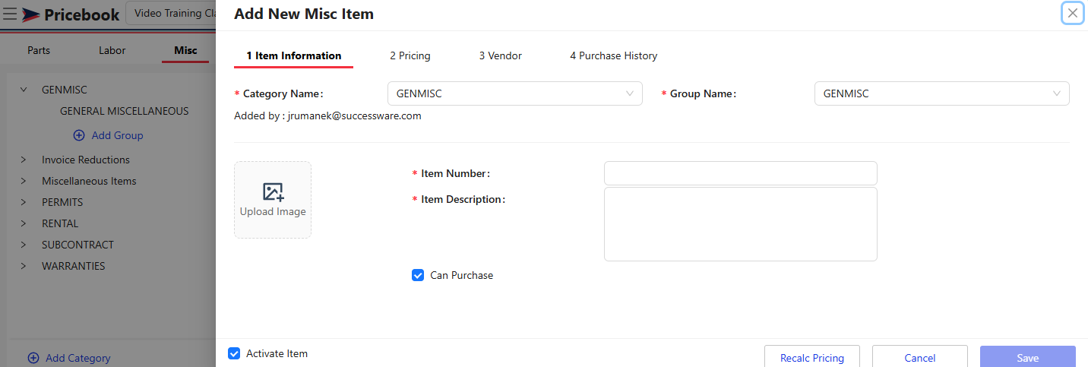Open the 4 Purchase History tab
This screenshot has width=1088, height=367.
[613, 55]
